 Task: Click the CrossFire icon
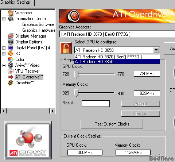click(x=11, y=83)
